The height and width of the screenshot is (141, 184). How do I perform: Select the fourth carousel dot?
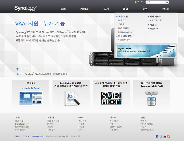29,69
